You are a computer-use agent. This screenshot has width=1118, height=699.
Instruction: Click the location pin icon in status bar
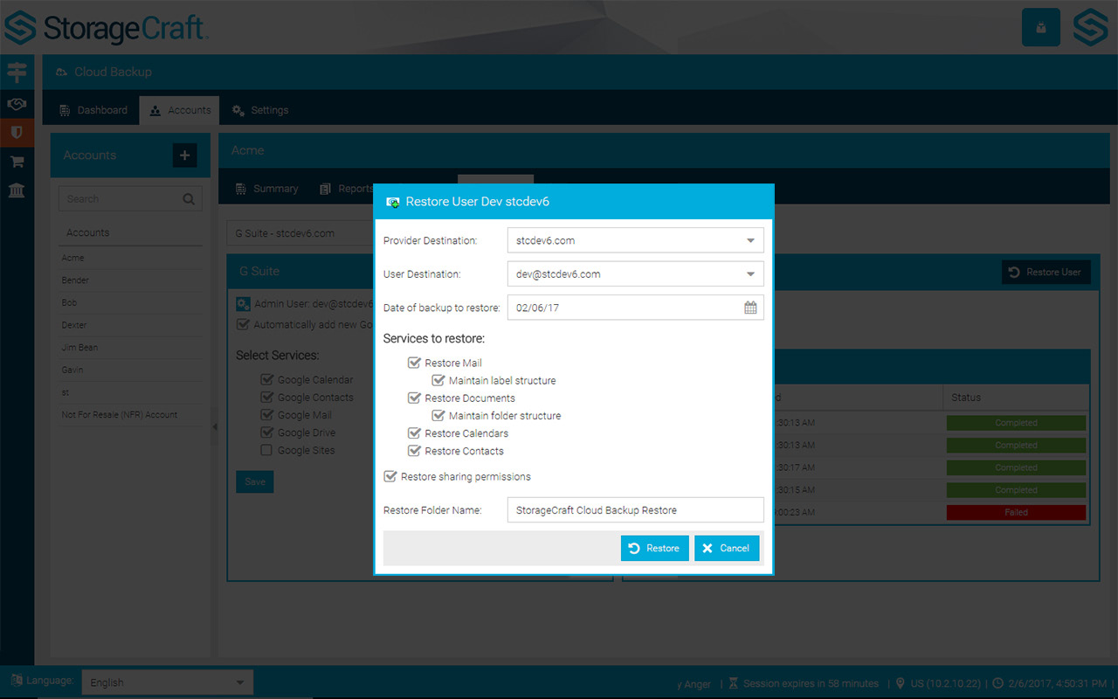[901, 683]
